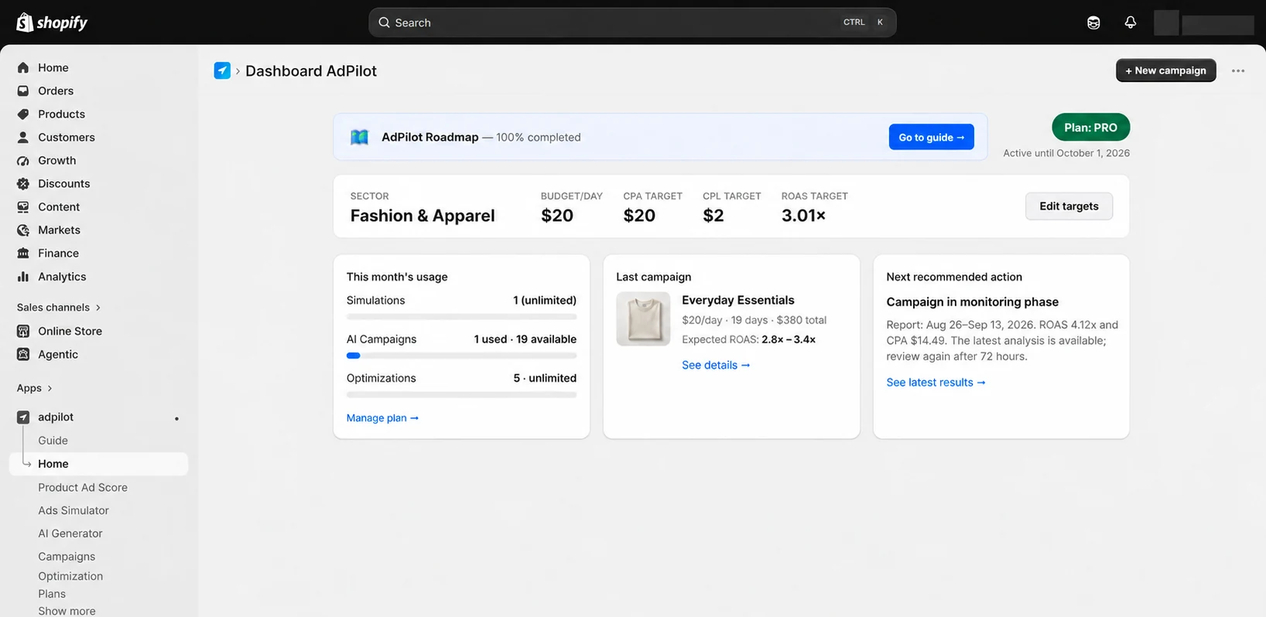Viewport: 1266px width, 617px height.
Task: Click the Growth icon
Action: 23,161
